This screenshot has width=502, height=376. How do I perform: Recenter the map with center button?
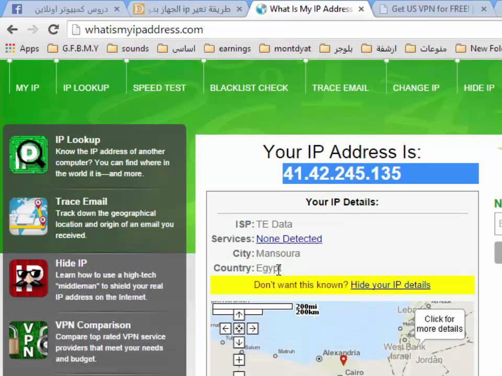239,328
